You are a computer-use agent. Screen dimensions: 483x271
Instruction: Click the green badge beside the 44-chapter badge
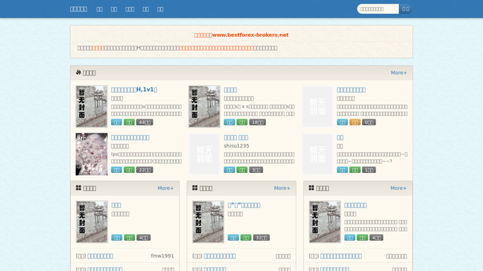[129, 122]
